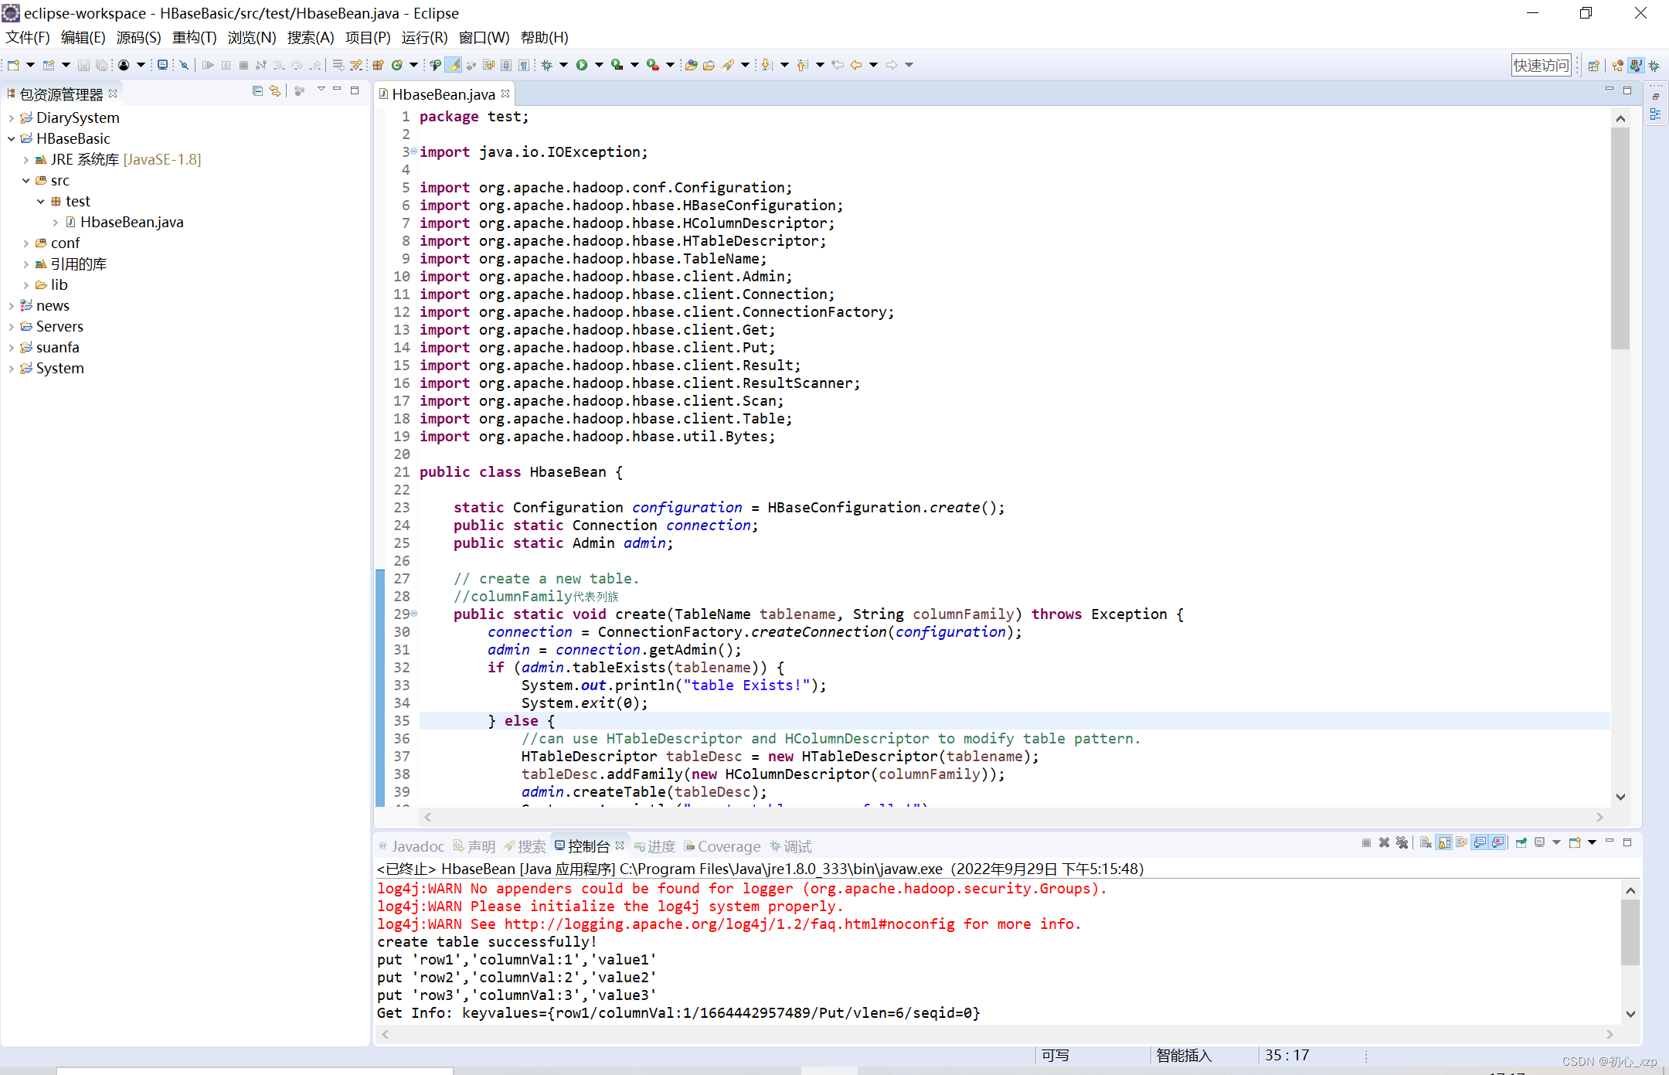Viewport: 1669px width, 1075px height.
Task: Select the suanfa project
Action: pyautogui.click(x=57, y=347)
